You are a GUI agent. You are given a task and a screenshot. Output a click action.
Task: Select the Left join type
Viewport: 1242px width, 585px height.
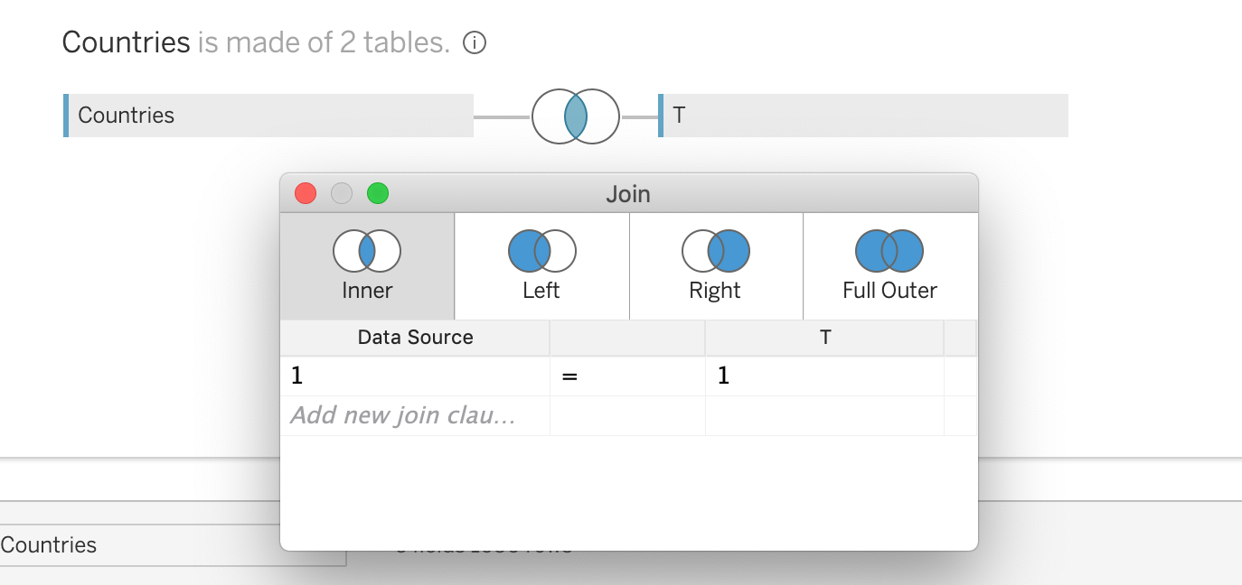point(541,266)
